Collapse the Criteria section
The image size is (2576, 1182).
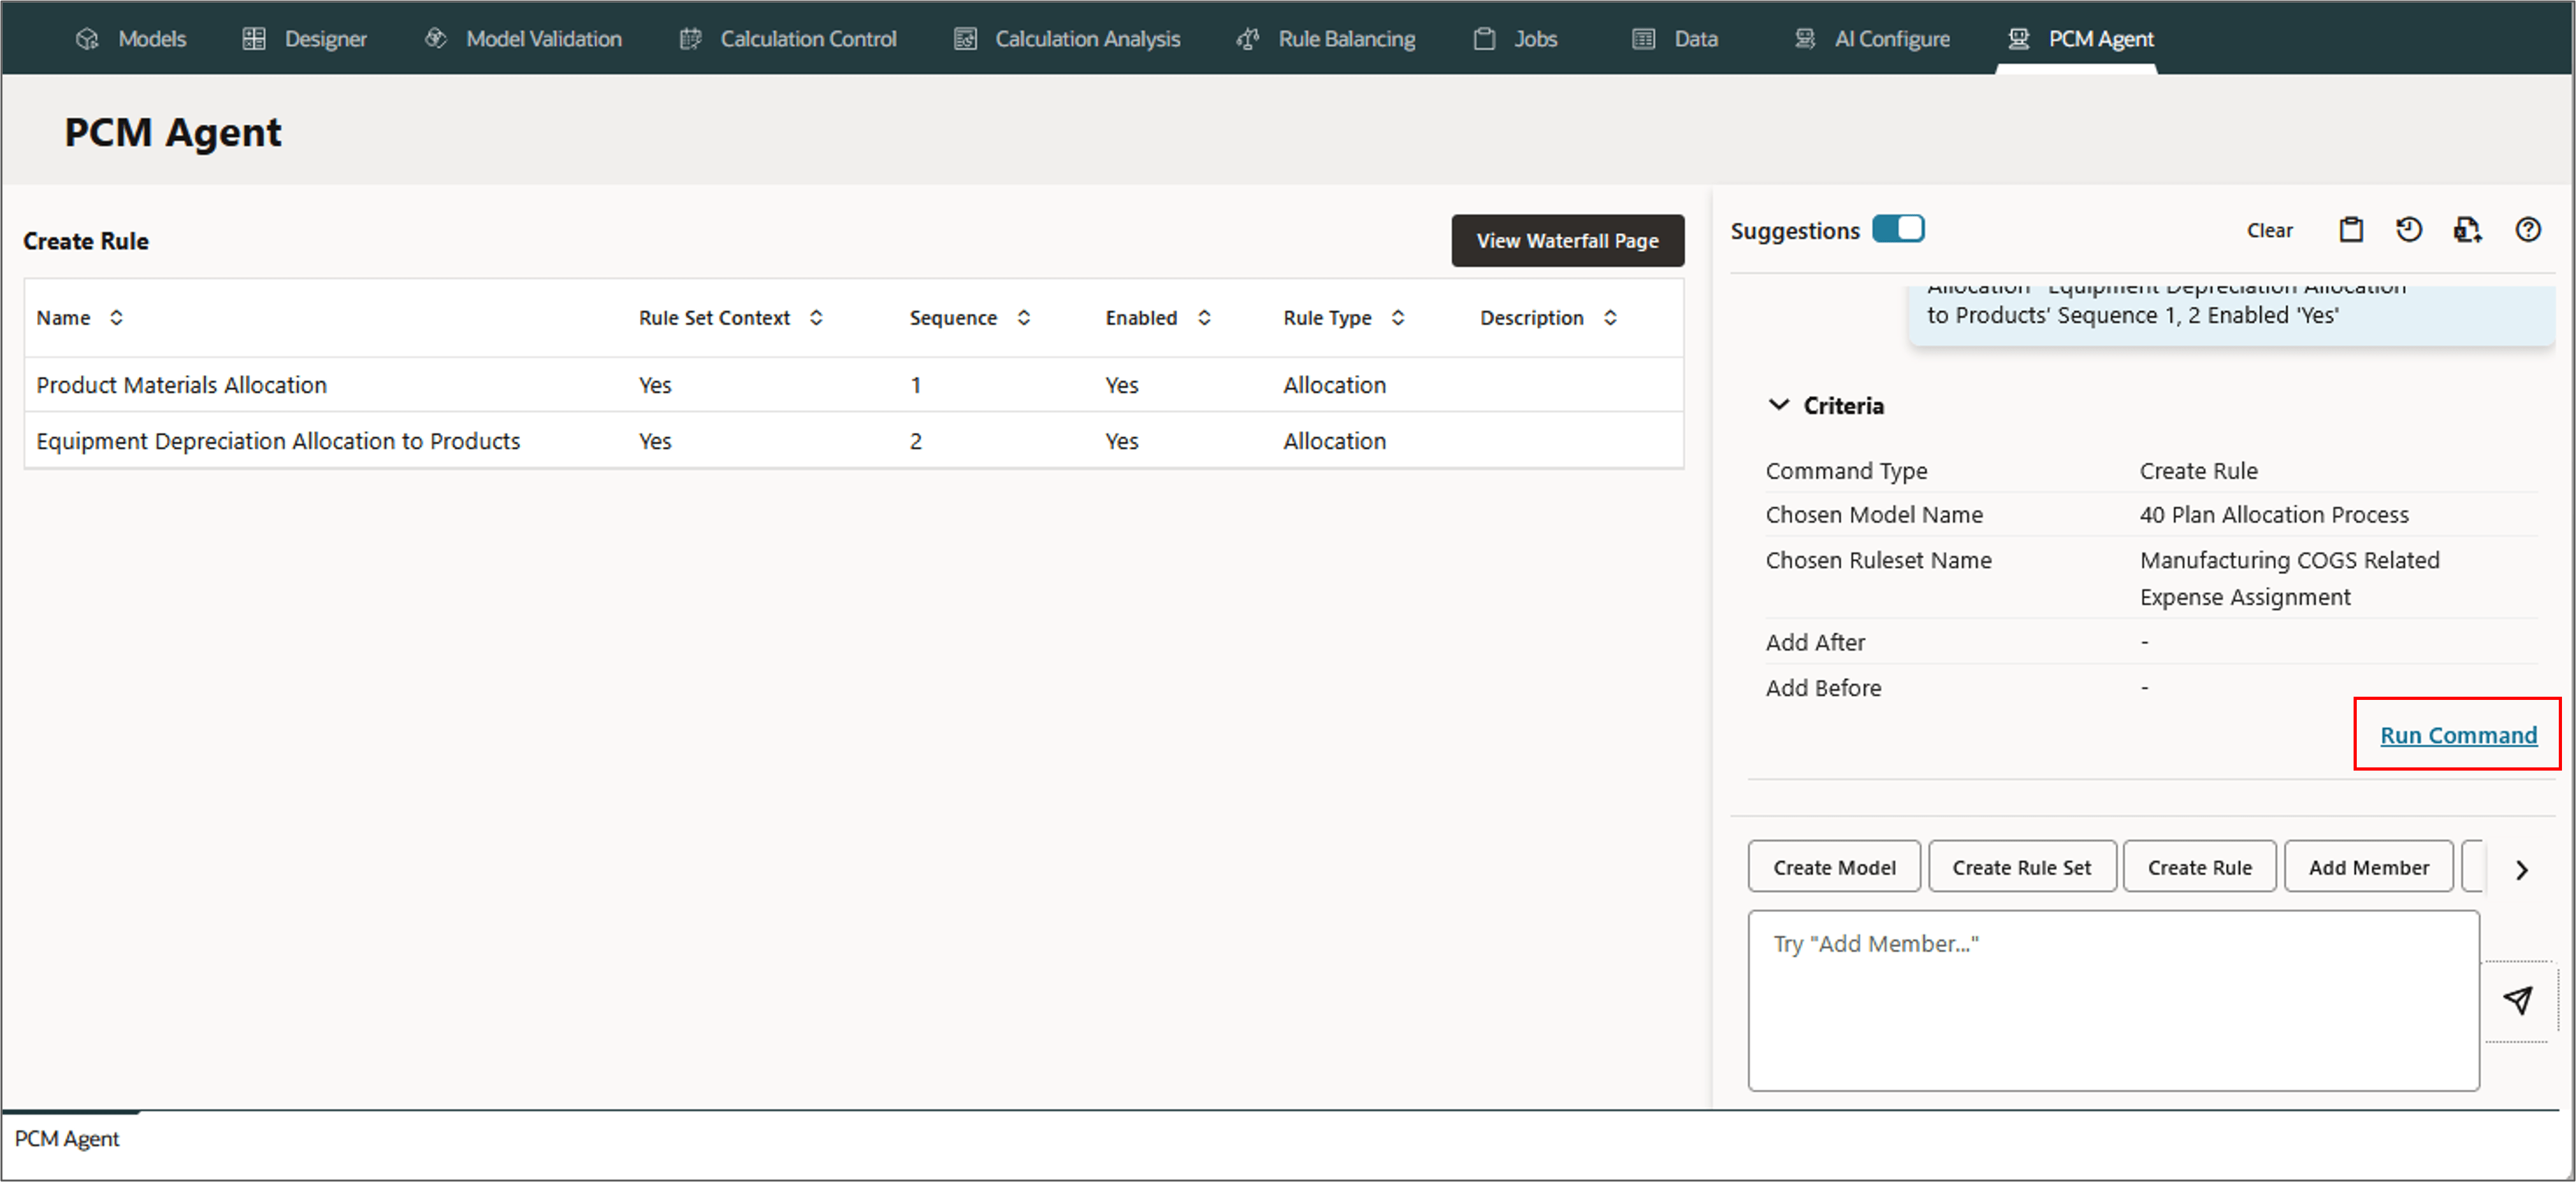1778,404
